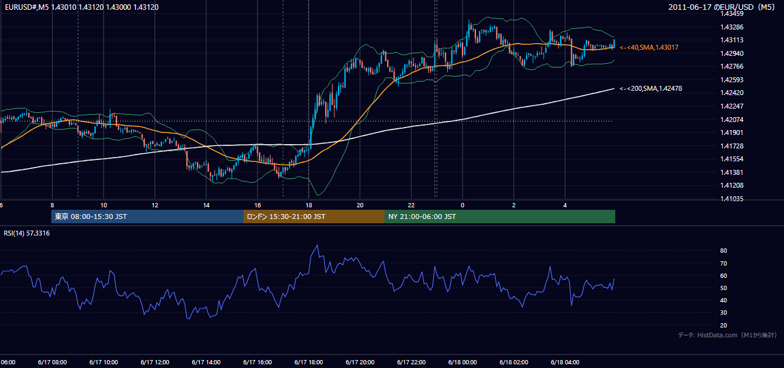
Task: Click hour 16 on the chart hour axis
Action: (258, 205)
